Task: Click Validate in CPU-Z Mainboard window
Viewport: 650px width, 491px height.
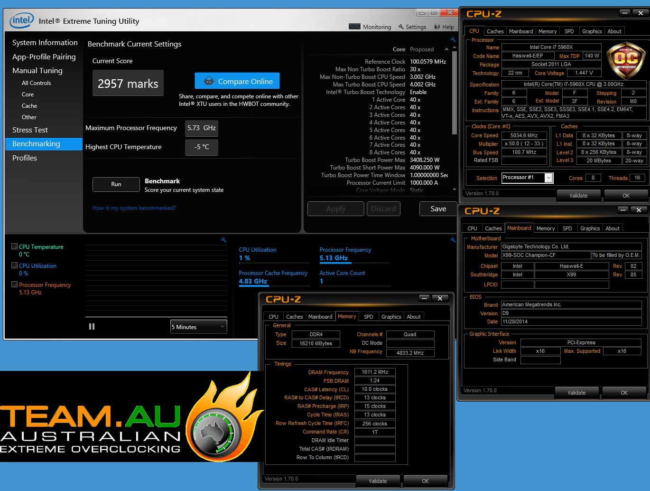Action: tap(576, 393)
